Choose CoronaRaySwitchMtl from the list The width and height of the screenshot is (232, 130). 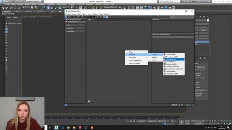pyautogui.click(x=174, y=66)
